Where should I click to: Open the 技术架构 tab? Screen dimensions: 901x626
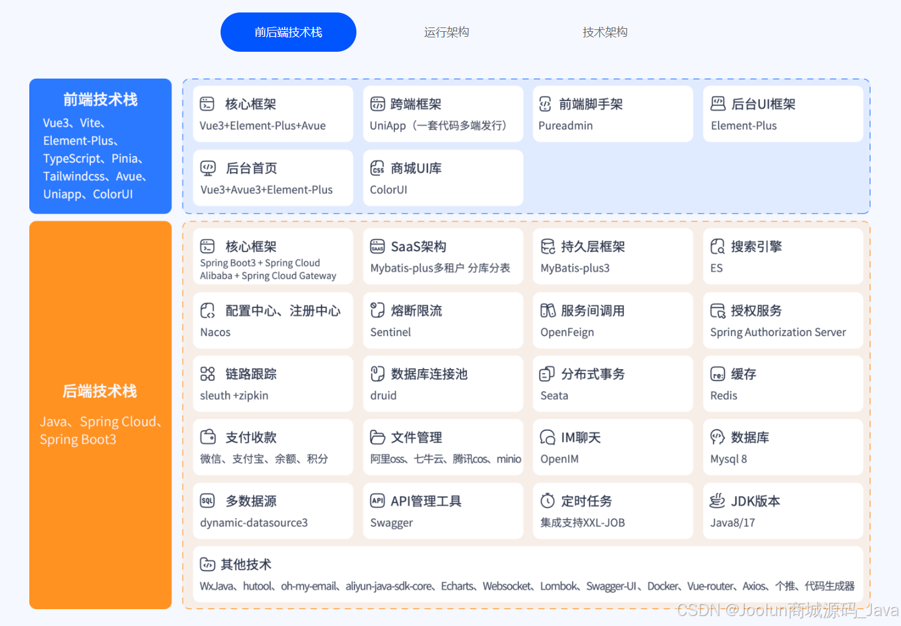[604, 32]
